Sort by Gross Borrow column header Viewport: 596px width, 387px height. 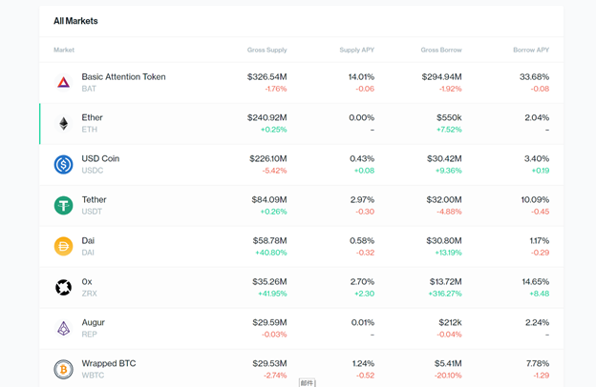coord(441,50)
